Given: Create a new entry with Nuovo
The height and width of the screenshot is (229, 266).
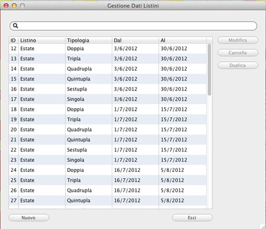Looking at the screenshot, I should tap(29, 218).
